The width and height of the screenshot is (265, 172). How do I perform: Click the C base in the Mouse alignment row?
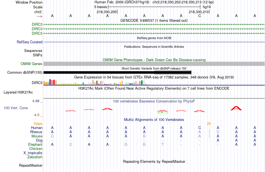coord(52,136)
